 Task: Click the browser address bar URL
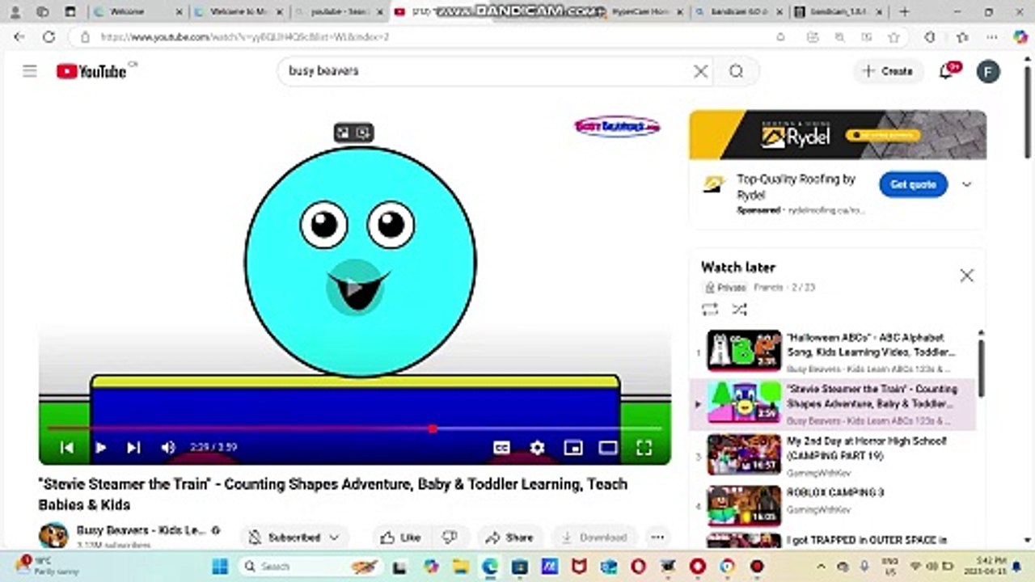tap(245, 37)
